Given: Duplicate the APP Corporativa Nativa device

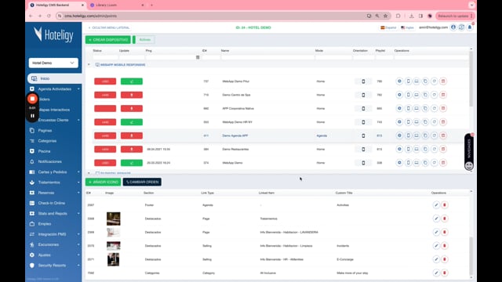Looking at the screenshot, I should 425,108.
